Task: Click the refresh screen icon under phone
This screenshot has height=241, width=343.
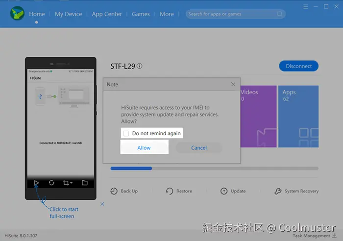Action: click(51, 183)
